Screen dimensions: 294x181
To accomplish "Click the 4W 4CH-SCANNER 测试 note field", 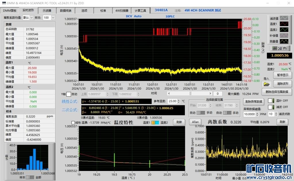I will (x=203, y=11).
